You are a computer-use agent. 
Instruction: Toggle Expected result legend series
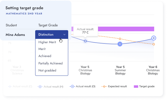click(114, 86)
